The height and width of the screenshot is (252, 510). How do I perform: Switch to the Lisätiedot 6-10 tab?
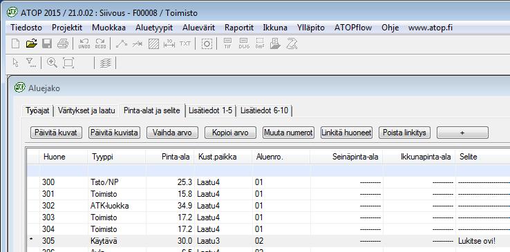(264, 110)
